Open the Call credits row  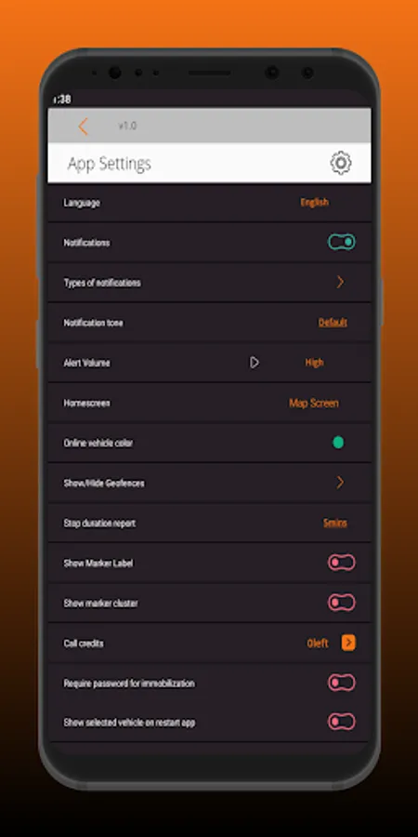point(210,644)
